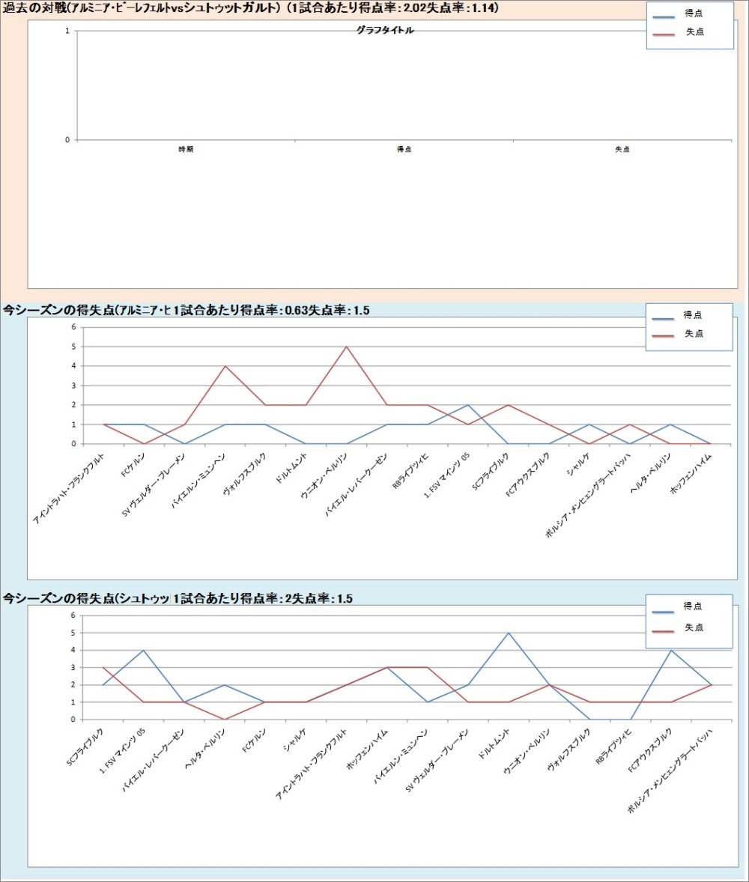Select RBライプツィヒ label in the アルミニア chart

coord(410,470)
